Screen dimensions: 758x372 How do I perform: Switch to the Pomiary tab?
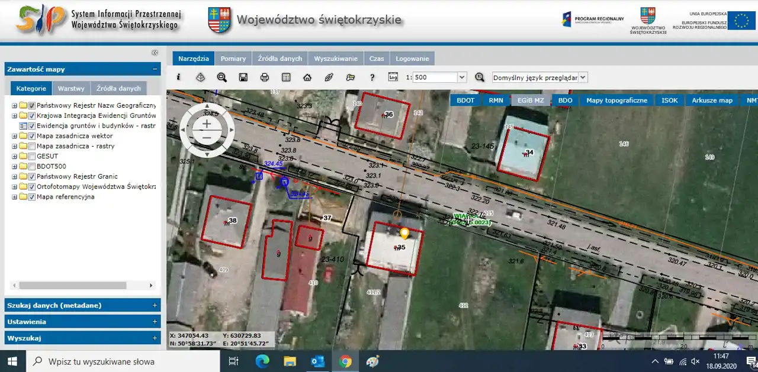tap(233, 59)
